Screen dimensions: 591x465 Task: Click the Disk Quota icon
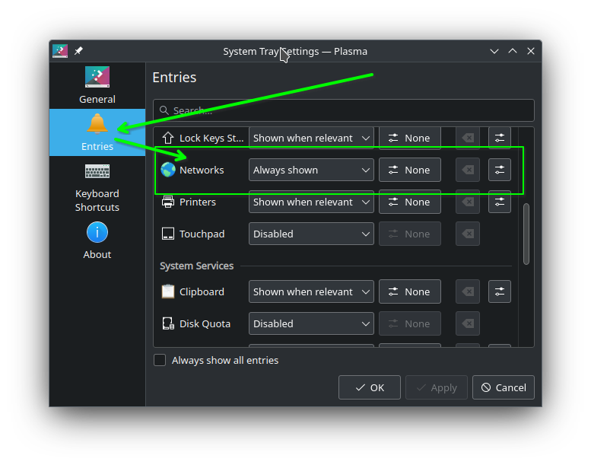coord(168,323)
